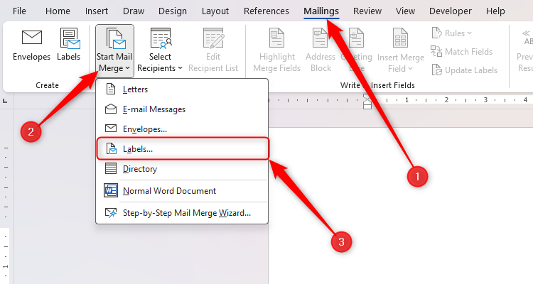Click the label icon beside Labels...
This screenshot has width=533, height=284.
click(111, 148)
